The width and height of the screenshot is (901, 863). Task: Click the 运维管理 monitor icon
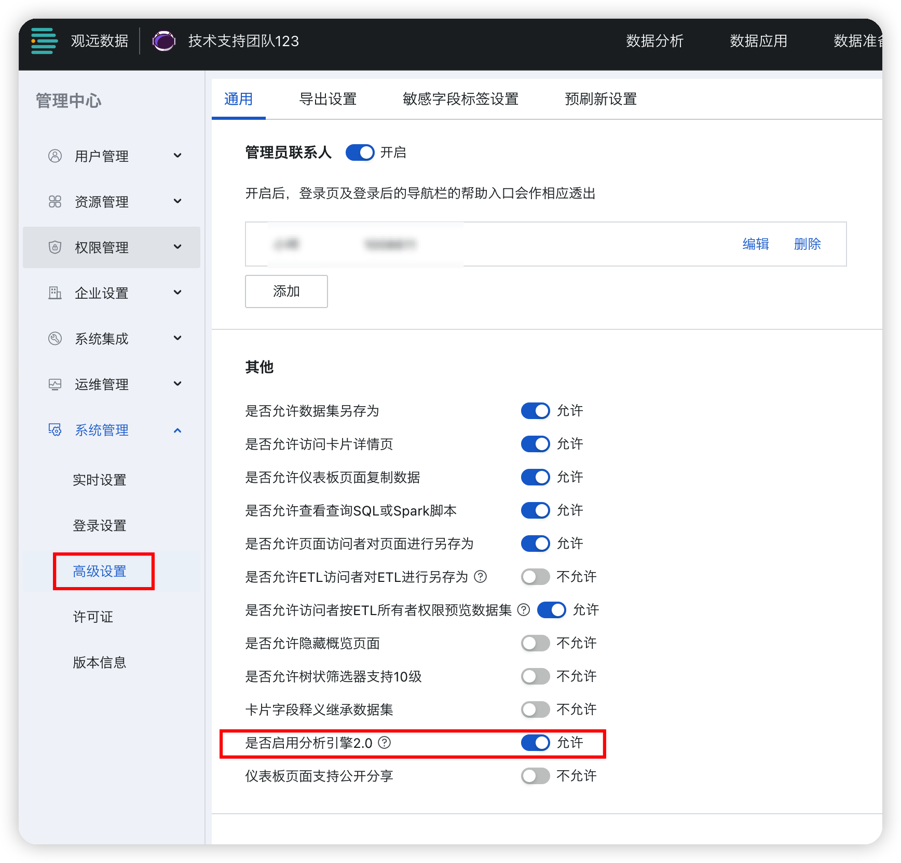point(55,384)
